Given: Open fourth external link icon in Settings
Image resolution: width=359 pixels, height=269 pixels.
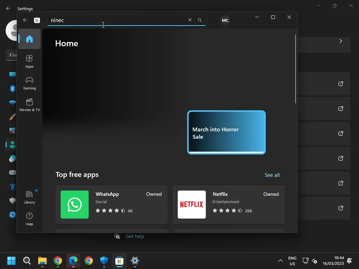Looking at the screenshot, I should [341, 158].
